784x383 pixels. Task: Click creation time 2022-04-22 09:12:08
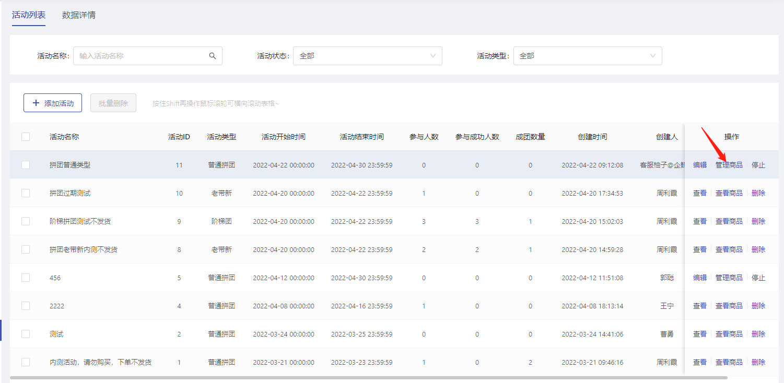[x=592, y=165]
